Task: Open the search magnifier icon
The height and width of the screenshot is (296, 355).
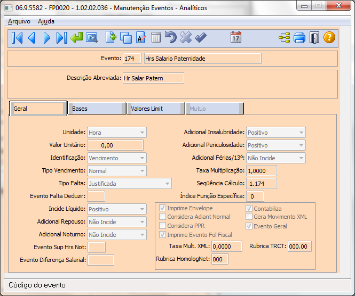Action: coord(92,38)
